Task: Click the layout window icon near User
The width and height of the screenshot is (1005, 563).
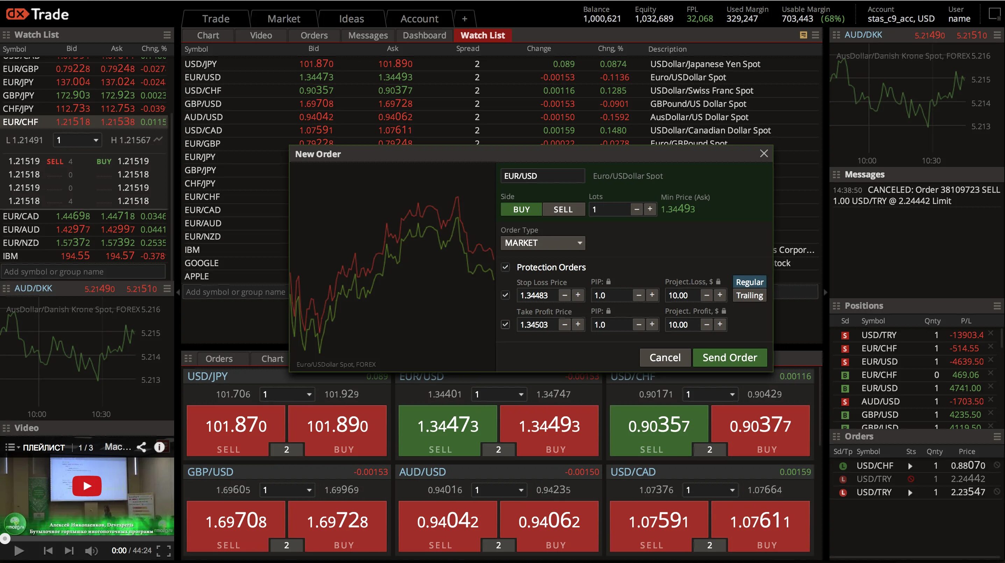Action: [994, 14]
